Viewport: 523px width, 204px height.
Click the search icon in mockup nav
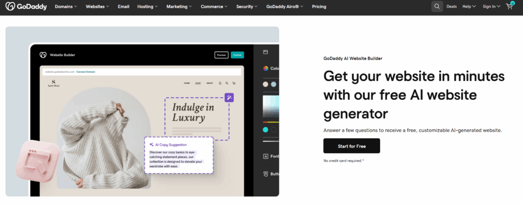point(227,83)
